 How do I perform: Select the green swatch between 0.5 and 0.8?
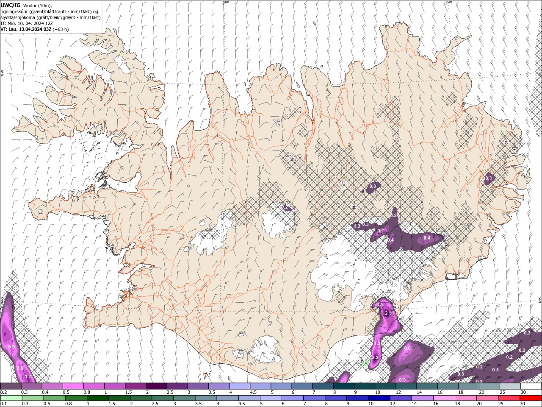click(54, 398)
